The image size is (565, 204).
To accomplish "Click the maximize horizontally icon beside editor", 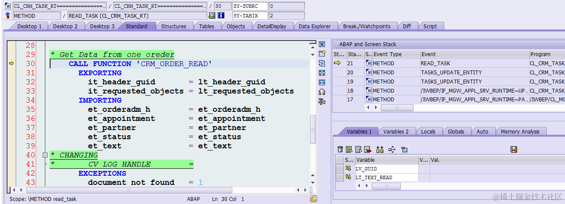I will (322, 82).
